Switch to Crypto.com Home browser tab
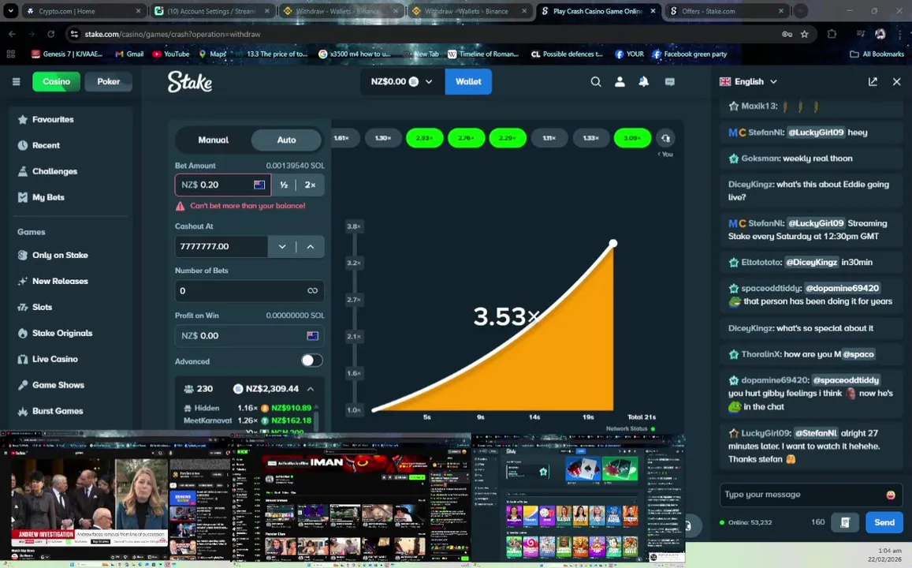912x568 pixels. [85, 11]
